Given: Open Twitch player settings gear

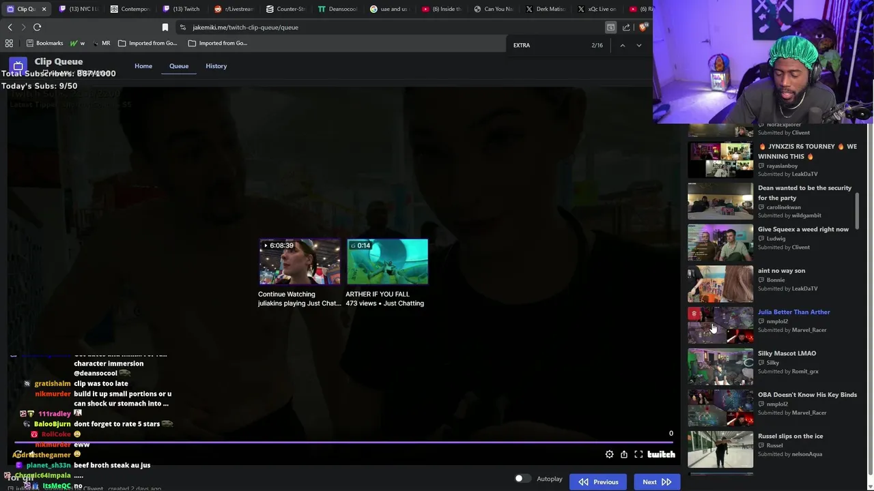Looking at the screenshot, I should [x=609, y=454].
